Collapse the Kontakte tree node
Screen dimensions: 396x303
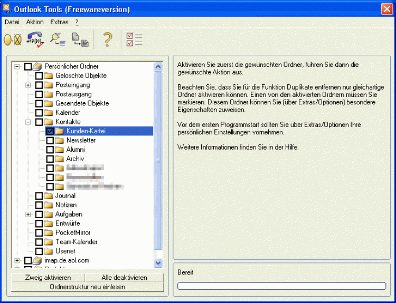(x=28, y=122)
